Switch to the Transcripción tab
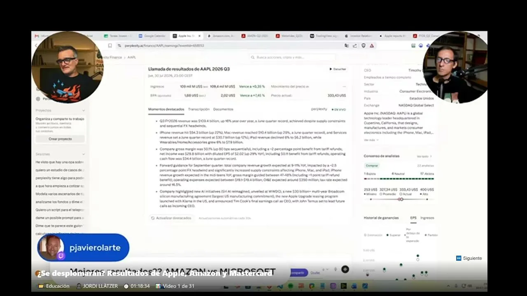 coord(199,109)
